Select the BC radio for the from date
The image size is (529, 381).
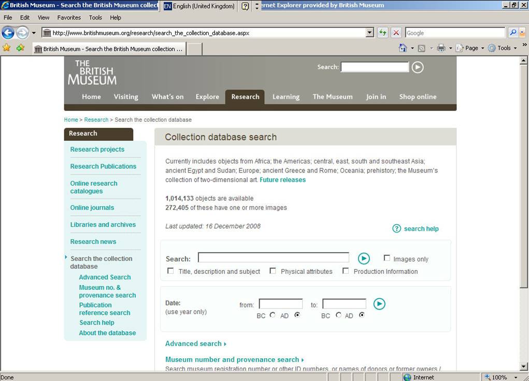[272, 315]
